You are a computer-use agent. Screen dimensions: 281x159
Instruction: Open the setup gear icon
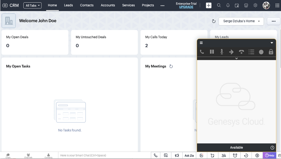[x=255, y=5]
